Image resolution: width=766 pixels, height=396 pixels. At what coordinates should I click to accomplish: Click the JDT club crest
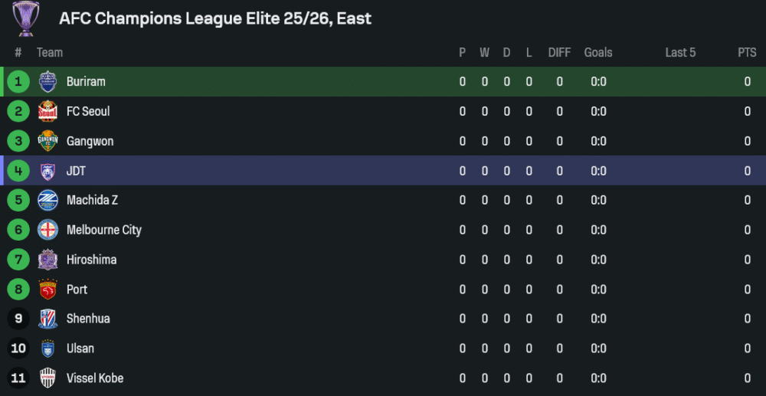tap(47, 171)
